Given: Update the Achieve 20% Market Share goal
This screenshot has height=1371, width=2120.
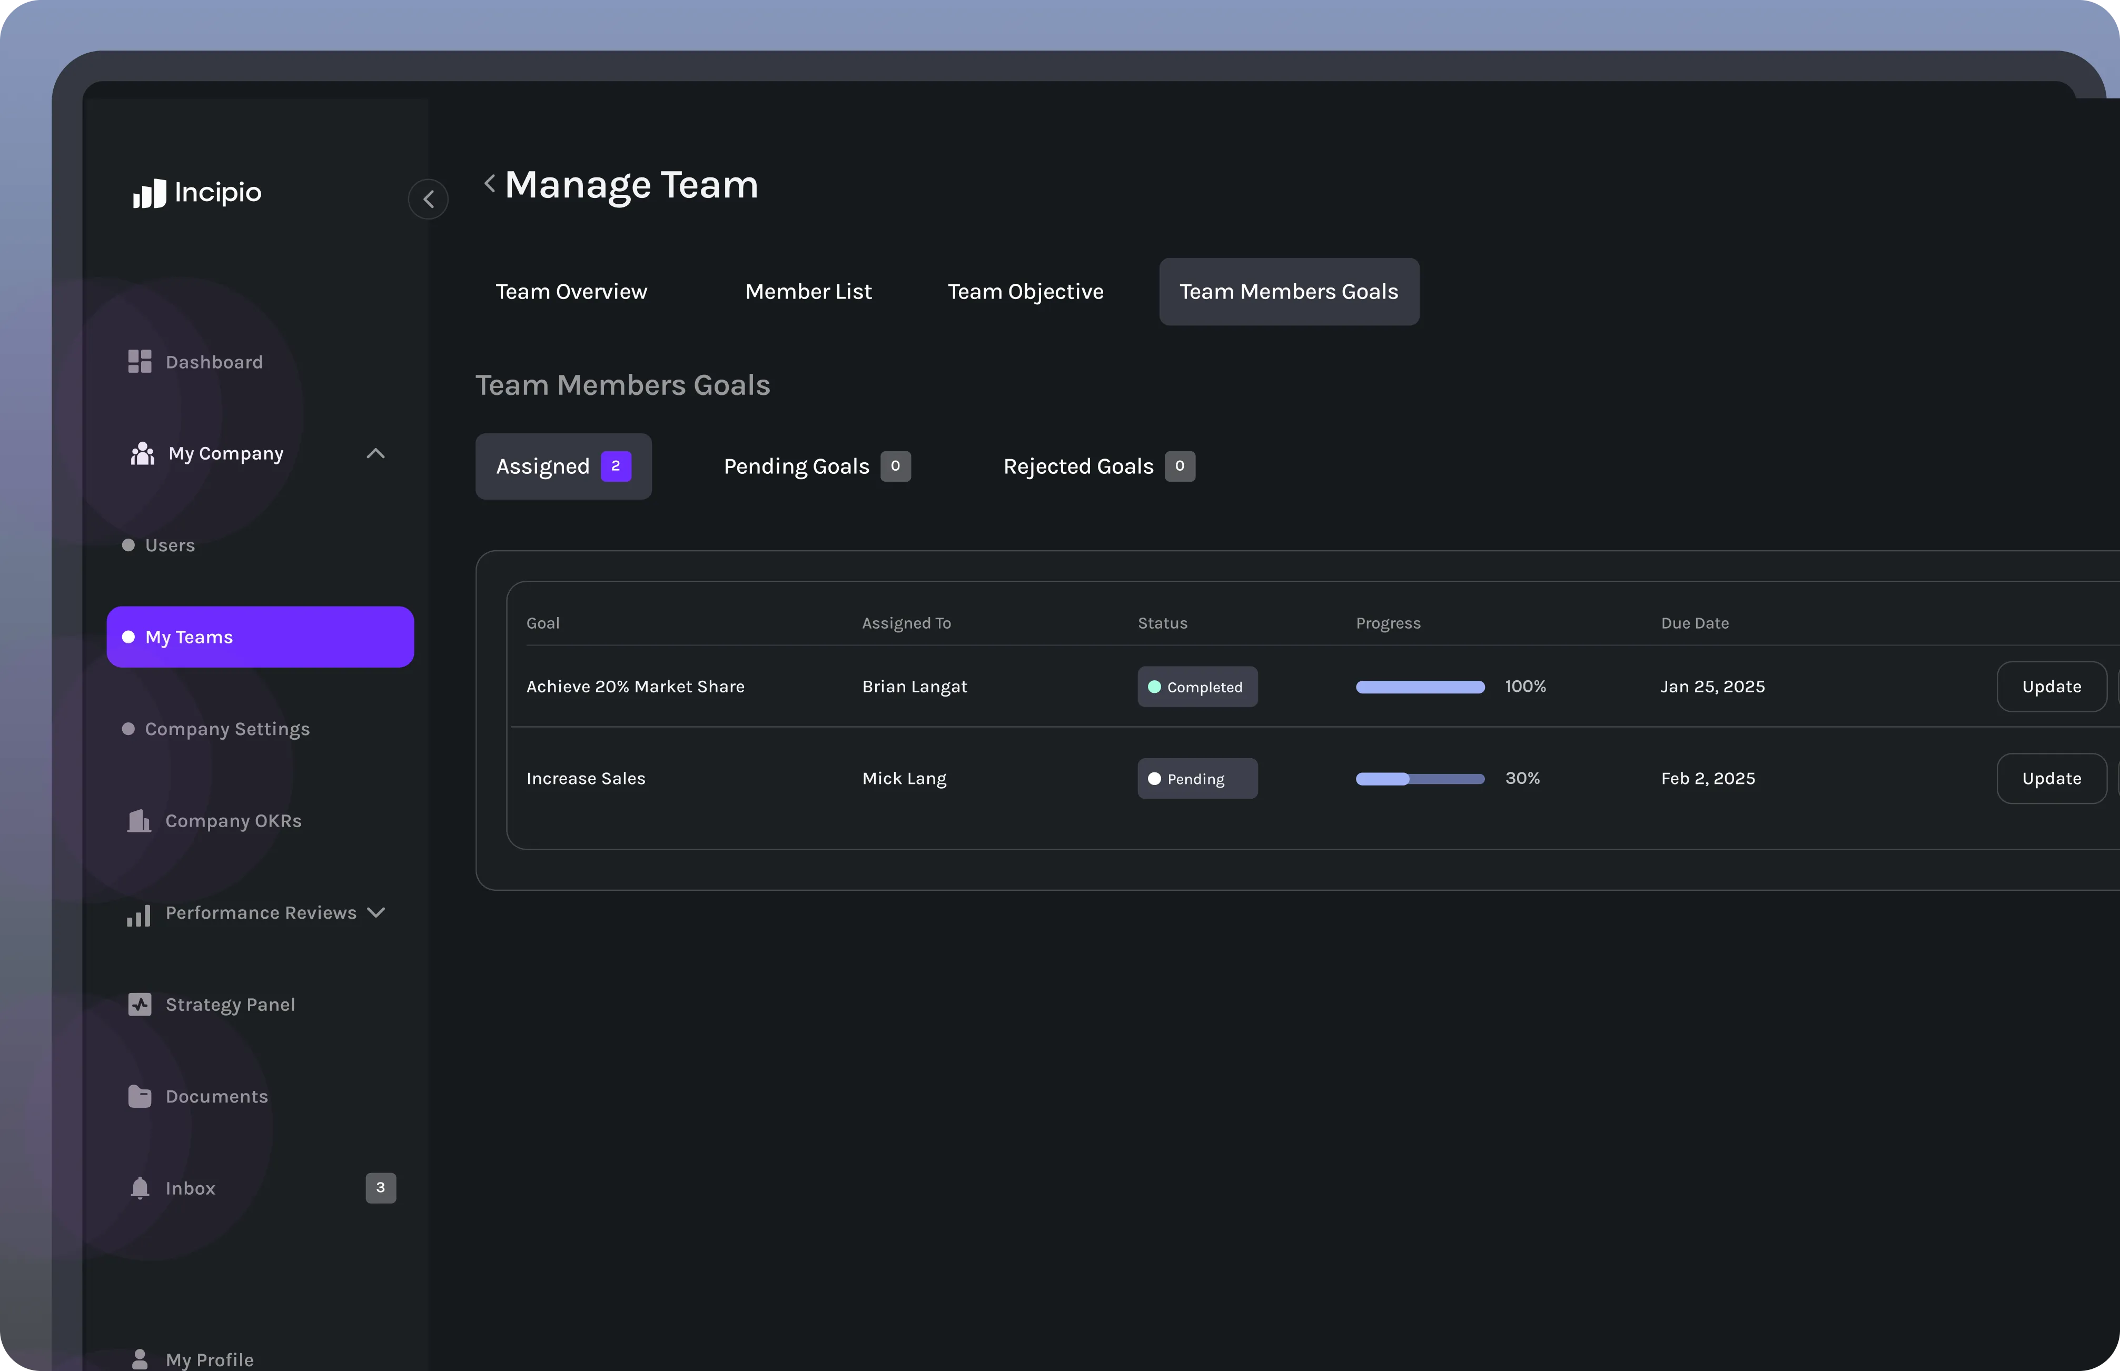Looking at the screenshot, I should tap(2050, 687).
